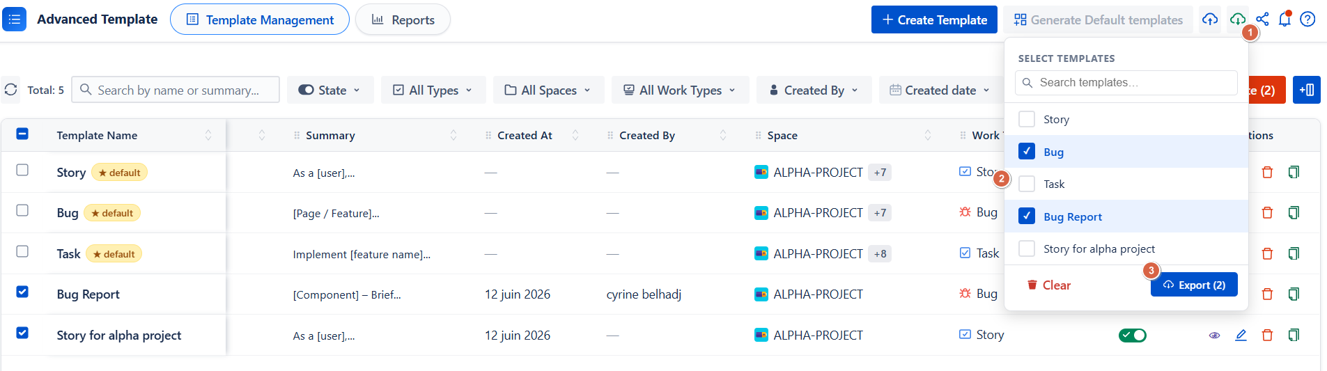Open the notifications bell icon
1327x371 pixels.
point(1285,19)
